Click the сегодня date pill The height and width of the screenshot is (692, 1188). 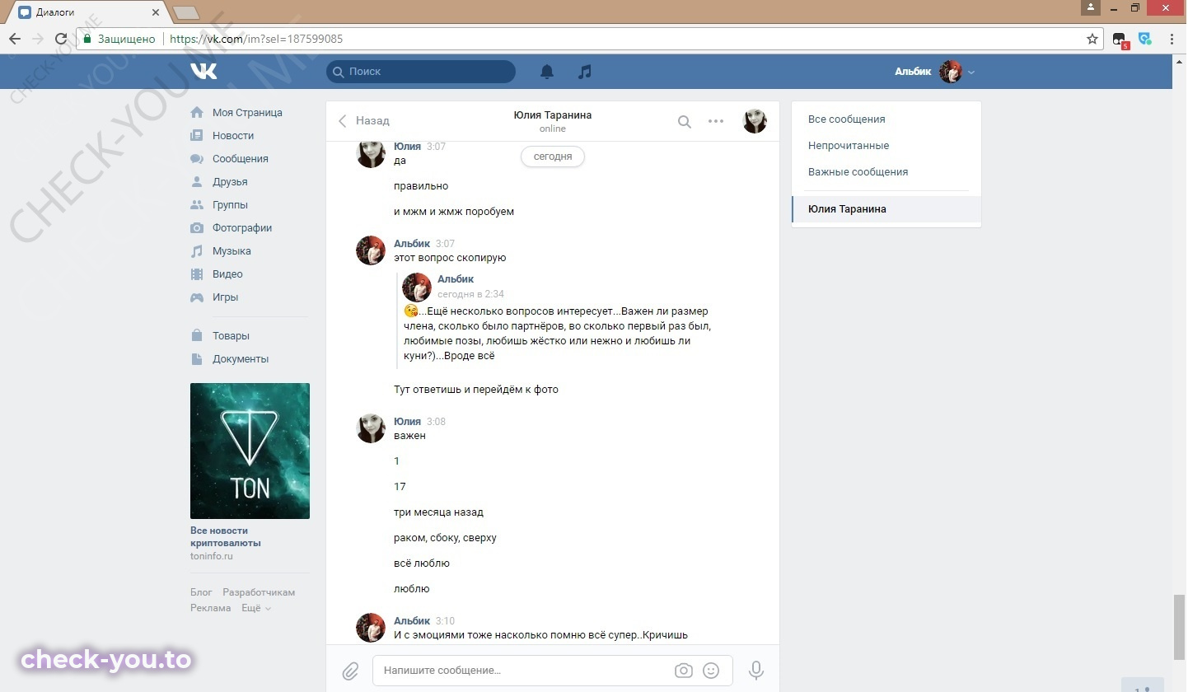553,157
